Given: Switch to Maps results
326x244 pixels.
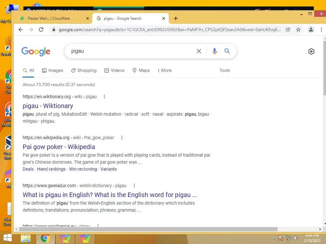Looking at the screenshot, I should tap(141, 70).
